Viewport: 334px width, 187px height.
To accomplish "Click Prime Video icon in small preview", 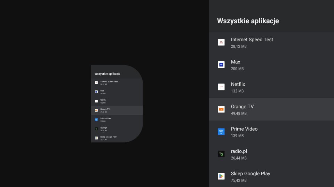I will click(96, 119).
